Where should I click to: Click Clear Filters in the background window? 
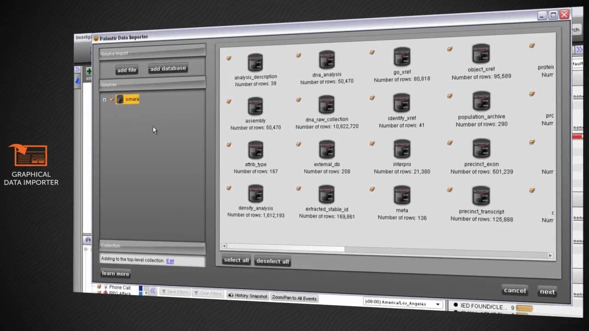[208, 293]
